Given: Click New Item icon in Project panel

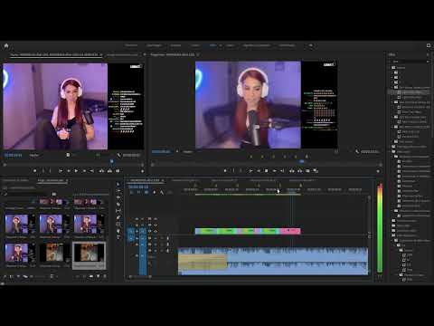Looking at the screenshot, I should click(x=98, y=276).
